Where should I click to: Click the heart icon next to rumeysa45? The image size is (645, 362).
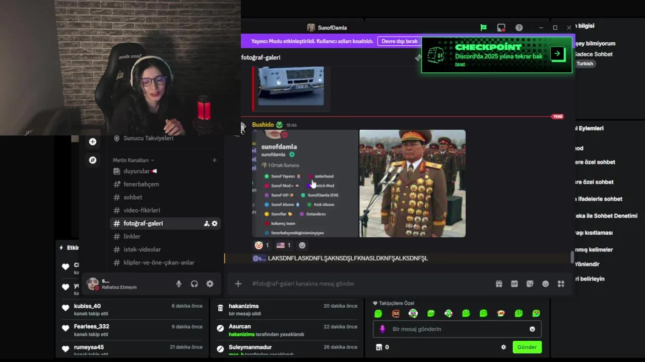[66, 348]
